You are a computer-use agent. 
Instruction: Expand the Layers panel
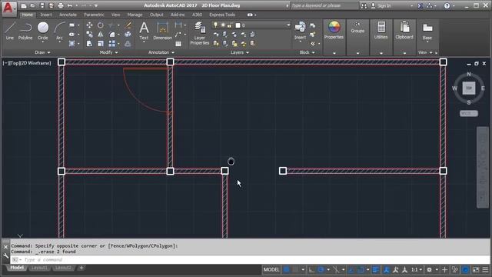tap(240, 52)
